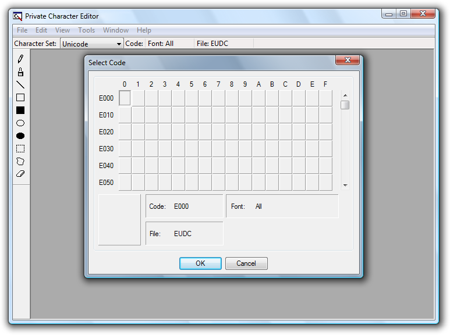450x335 pixels.
Task: Select the Freeform Selection tool
Action: [x=20, y=162]
